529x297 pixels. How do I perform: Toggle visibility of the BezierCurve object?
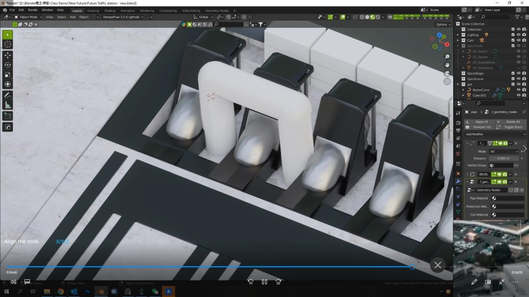point(518,90)
